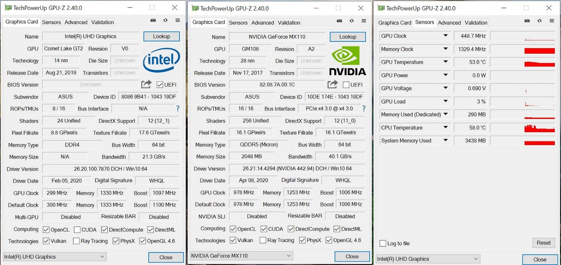561x265 pixels.
Task: Expand the GPU Clock sensor dropdown
Action: pyautogui.click(x=446, y=35)
